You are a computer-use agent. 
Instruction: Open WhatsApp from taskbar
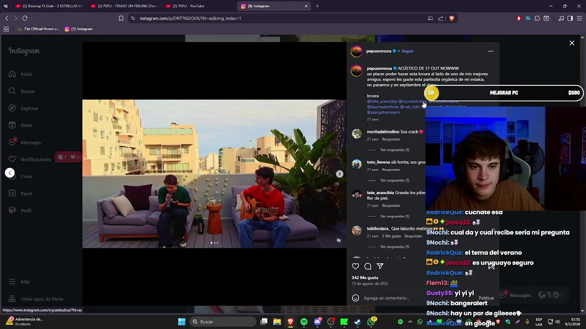(x=371, y=322)
